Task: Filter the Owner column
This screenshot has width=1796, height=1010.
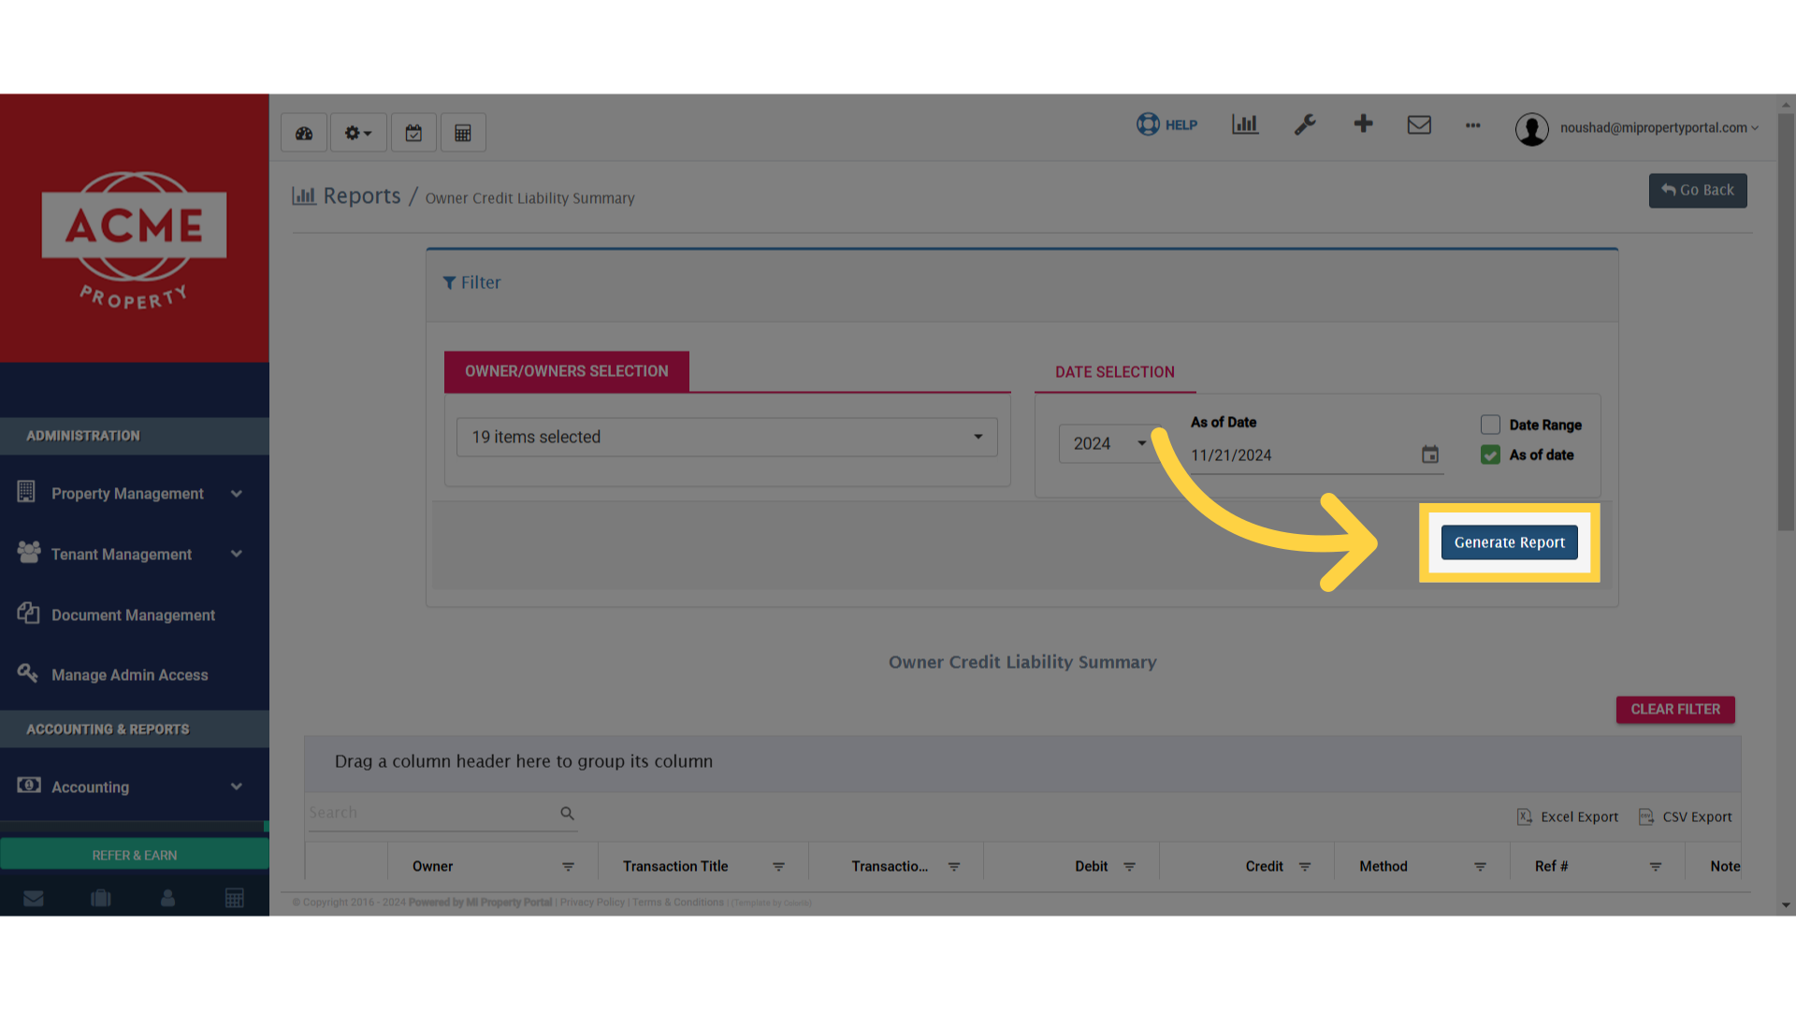Action: 568,867
